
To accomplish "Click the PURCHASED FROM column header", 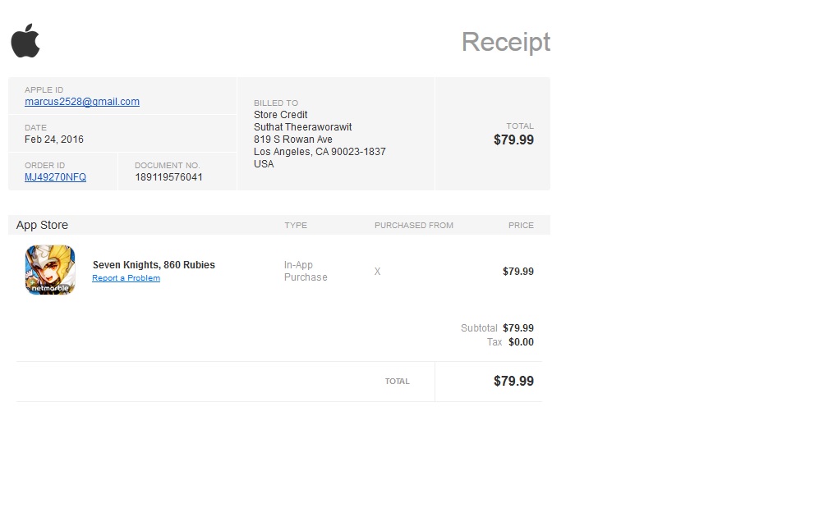I will [x=413, y=225].
